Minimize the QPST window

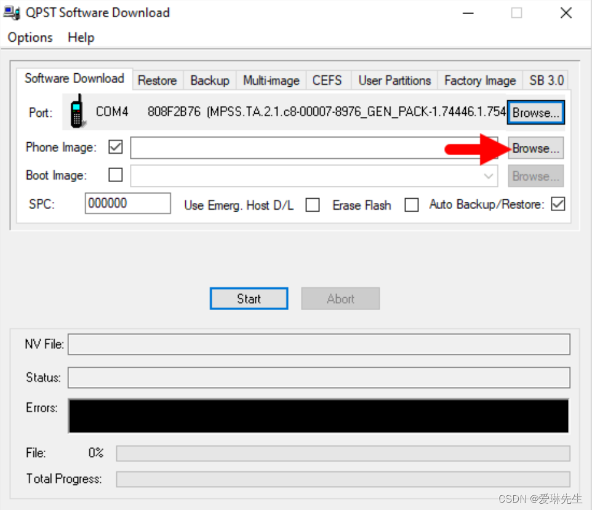(x=468, y=13)
